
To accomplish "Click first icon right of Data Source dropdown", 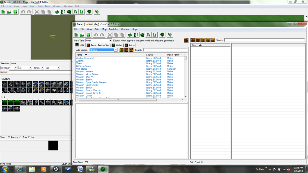I will (122, 50).
